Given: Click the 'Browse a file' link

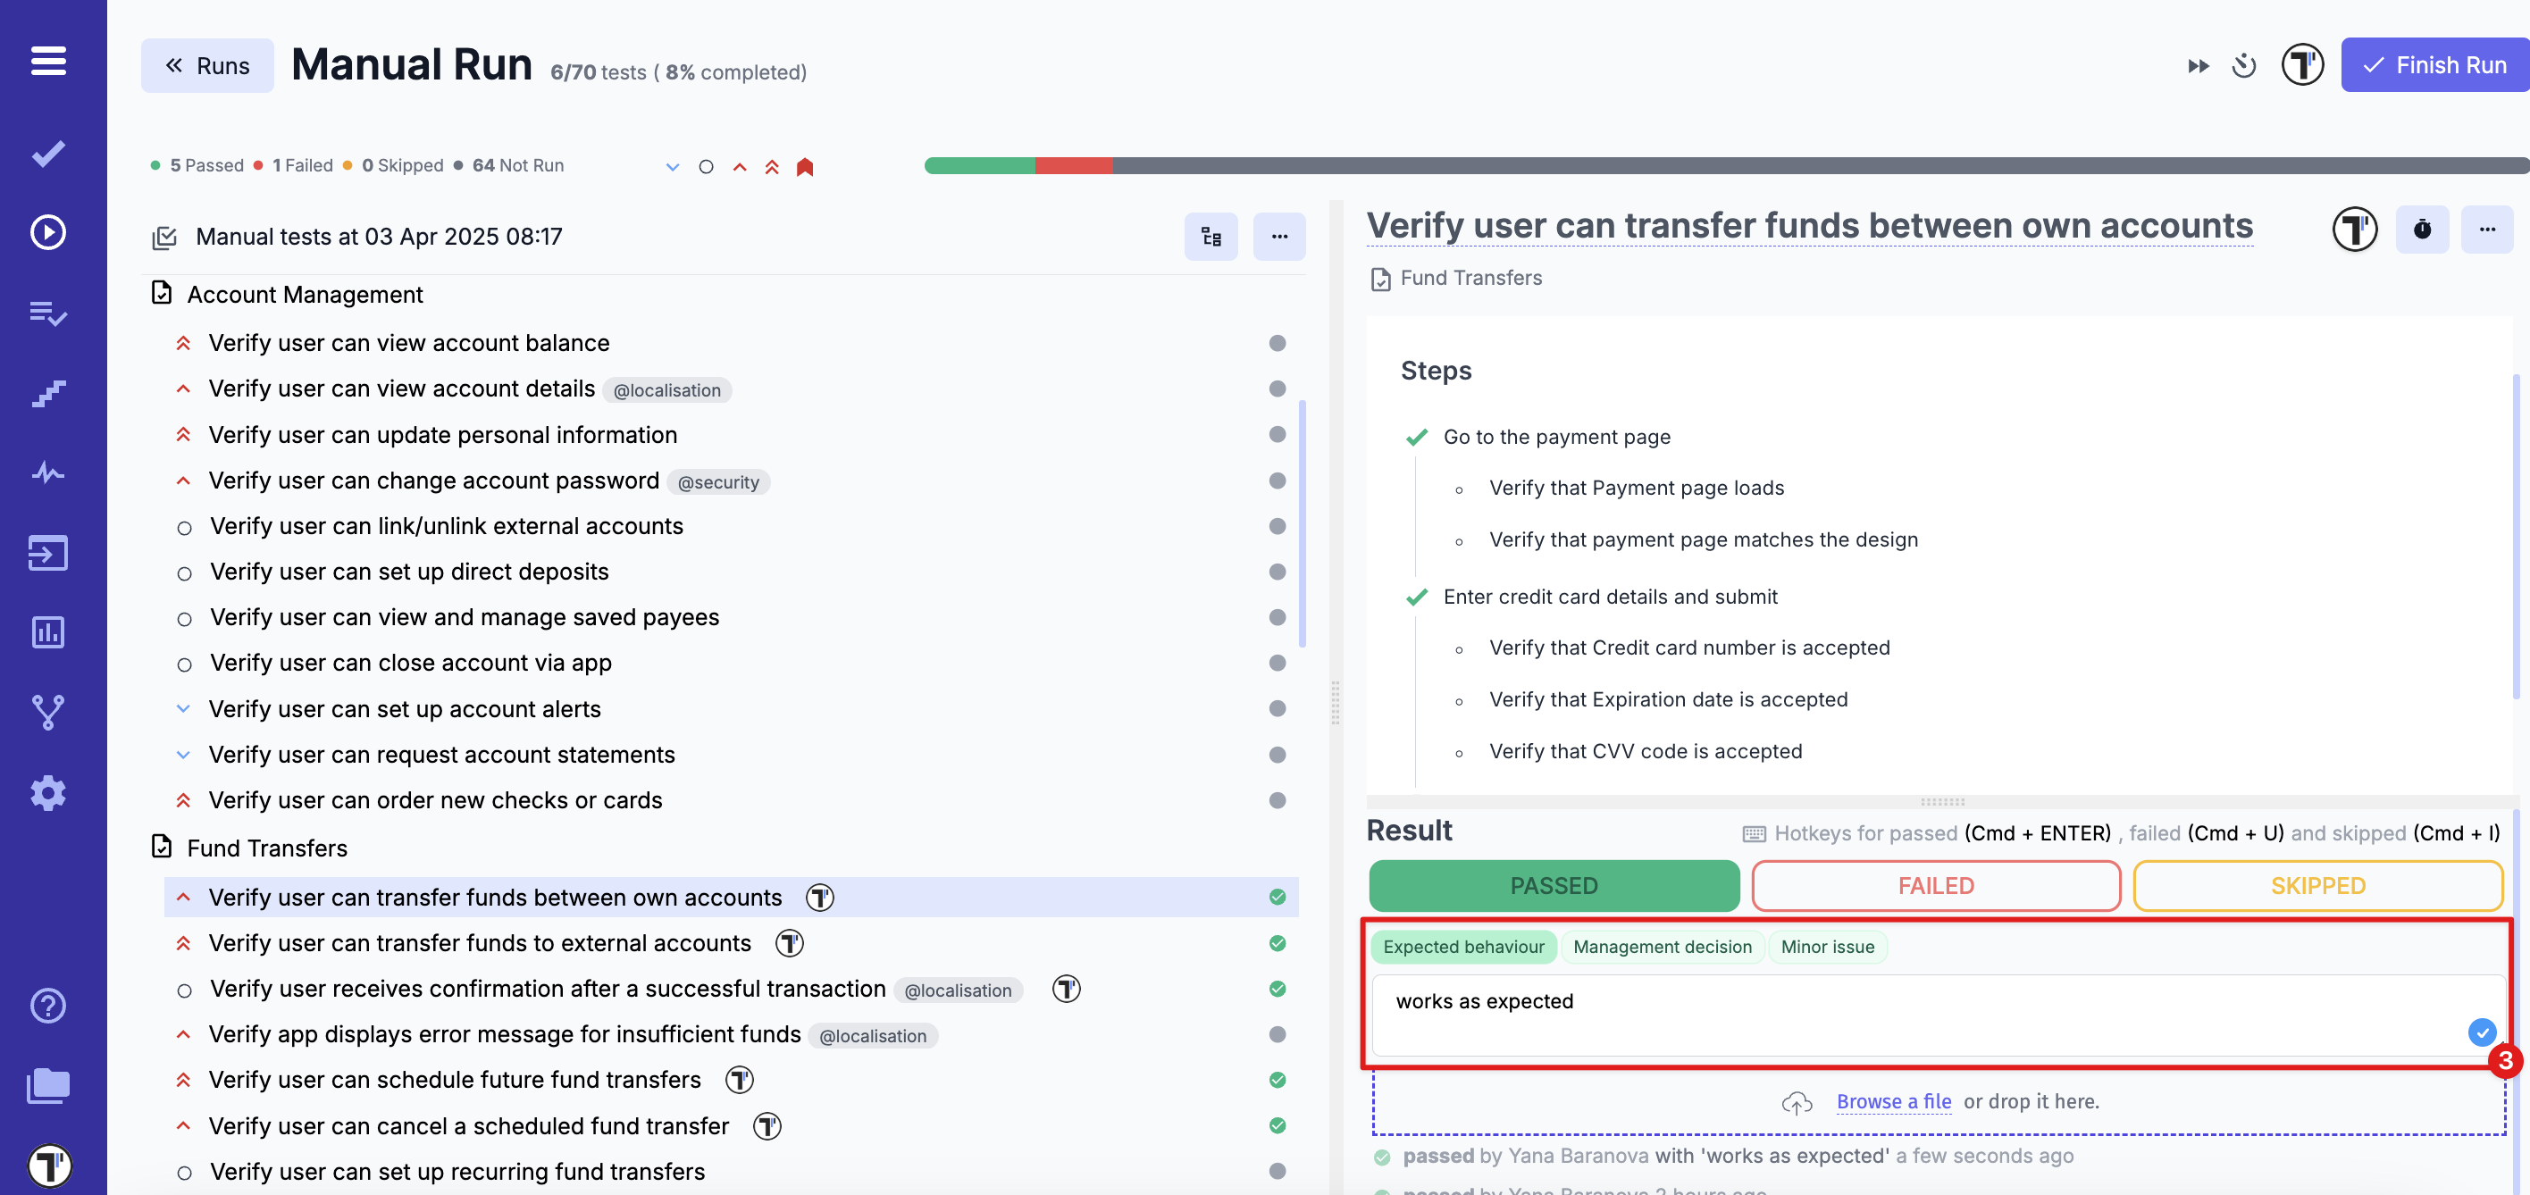Looking at the screenshot, I should pos(1894,1100).
